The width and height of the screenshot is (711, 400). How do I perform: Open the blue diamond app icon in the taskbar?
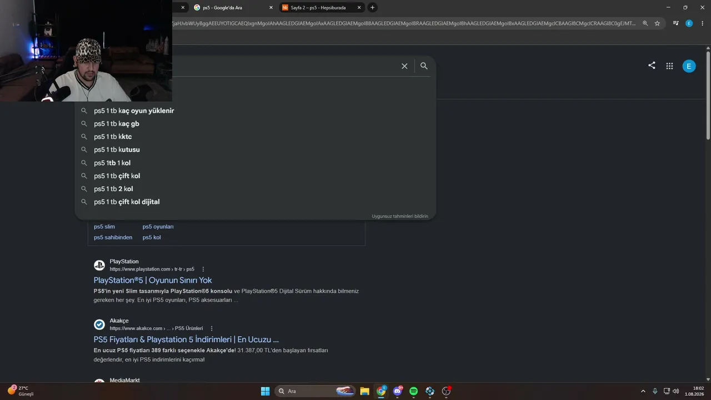coord(430,391)
